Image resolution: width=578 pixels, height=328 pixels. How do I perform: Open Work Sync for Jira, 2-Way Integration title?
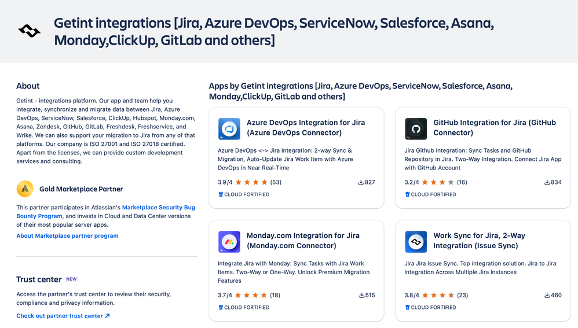[x=479, y=241]
